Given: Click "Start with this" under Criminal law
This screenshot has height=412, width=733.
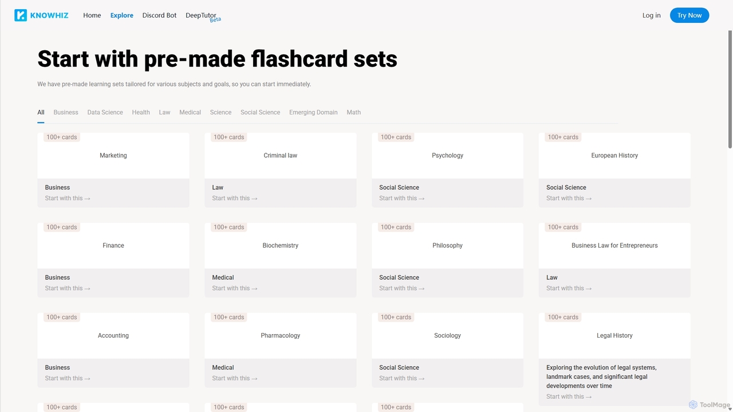Looking at the screenshot, I should (235, 198).
